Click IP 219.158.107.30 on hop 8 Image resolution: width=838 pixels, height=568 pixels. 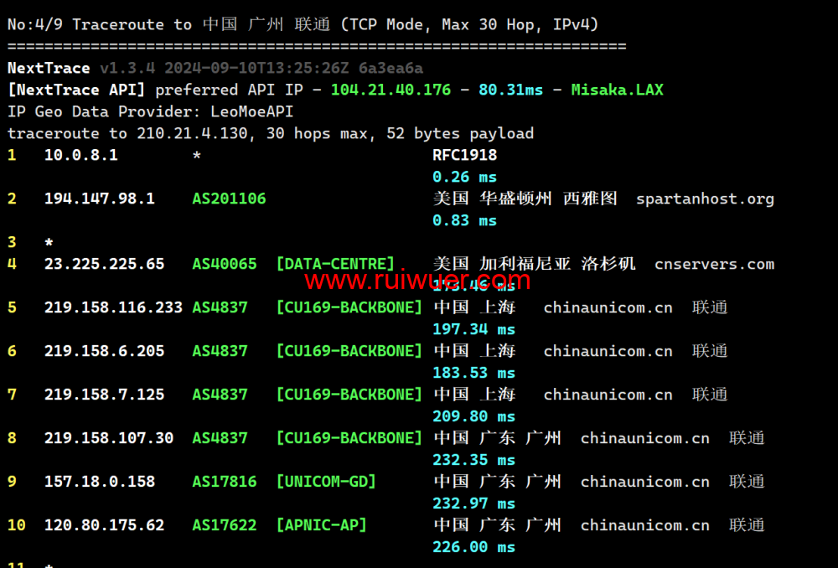[109, 438]
